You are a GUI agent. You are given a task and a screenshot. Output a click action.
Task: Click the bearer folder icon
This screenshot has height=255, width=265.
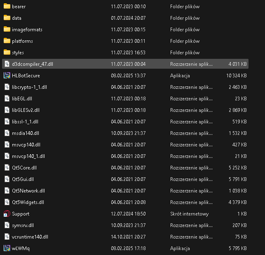click(7, 7)
